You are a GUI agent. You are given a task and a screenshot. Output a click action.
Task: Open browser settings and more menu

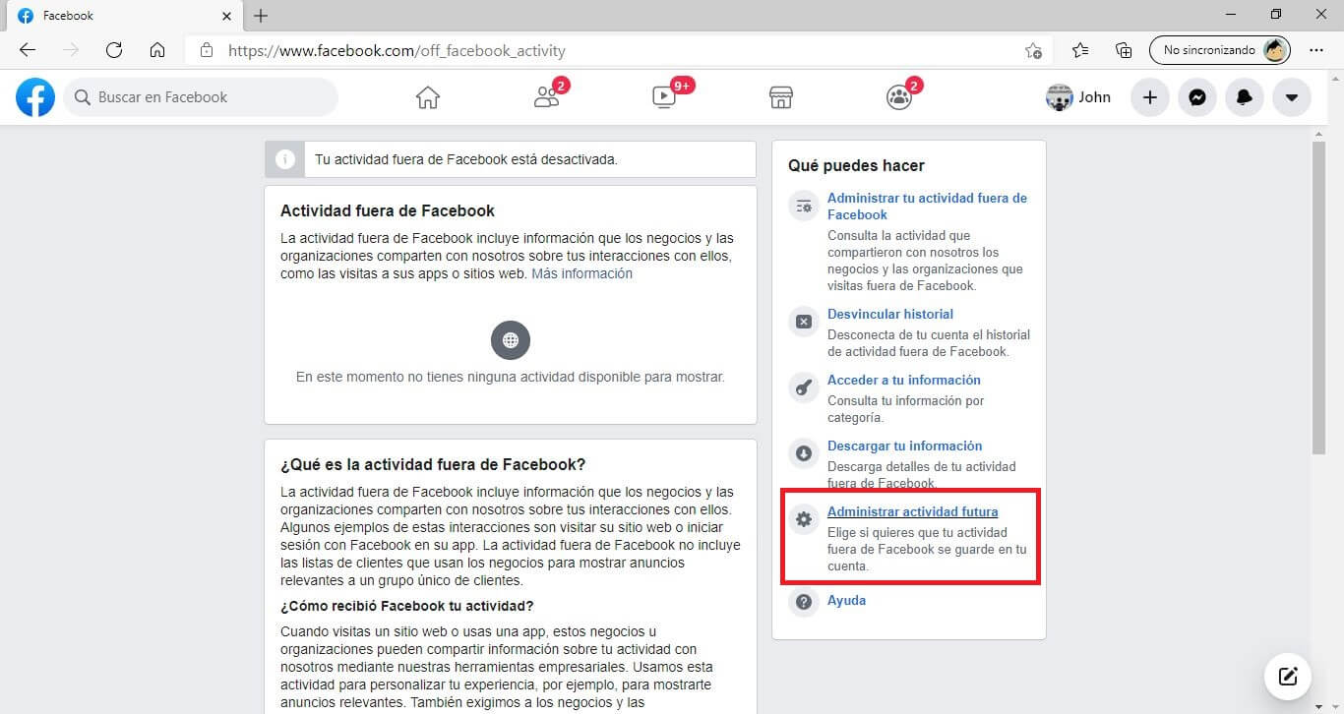click(x=1316, y=50)
